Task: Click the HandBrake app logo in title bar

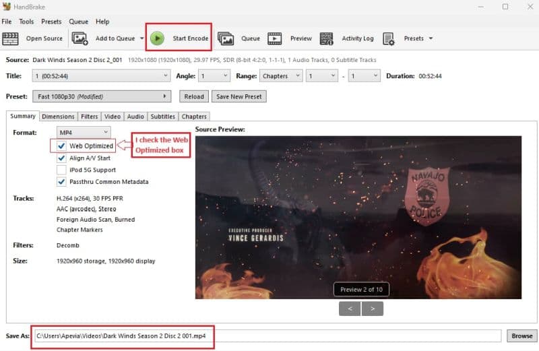Action: click(7, 7)
